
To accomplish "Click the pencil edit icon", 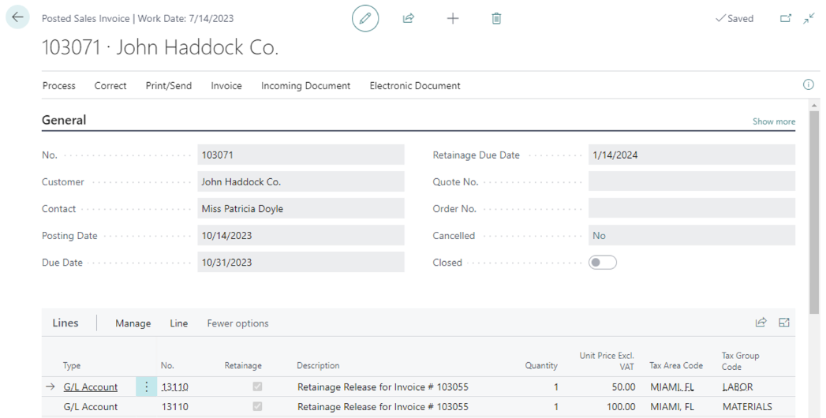I will [365, 19].
